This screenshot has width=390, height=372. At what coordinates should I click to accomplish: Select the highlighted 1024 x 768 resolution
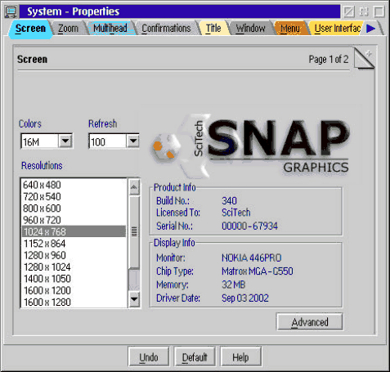click(74, 231)
